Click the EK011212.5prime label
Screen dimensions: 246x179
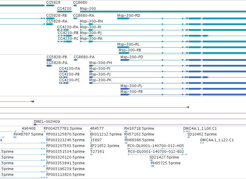[106, 134]
